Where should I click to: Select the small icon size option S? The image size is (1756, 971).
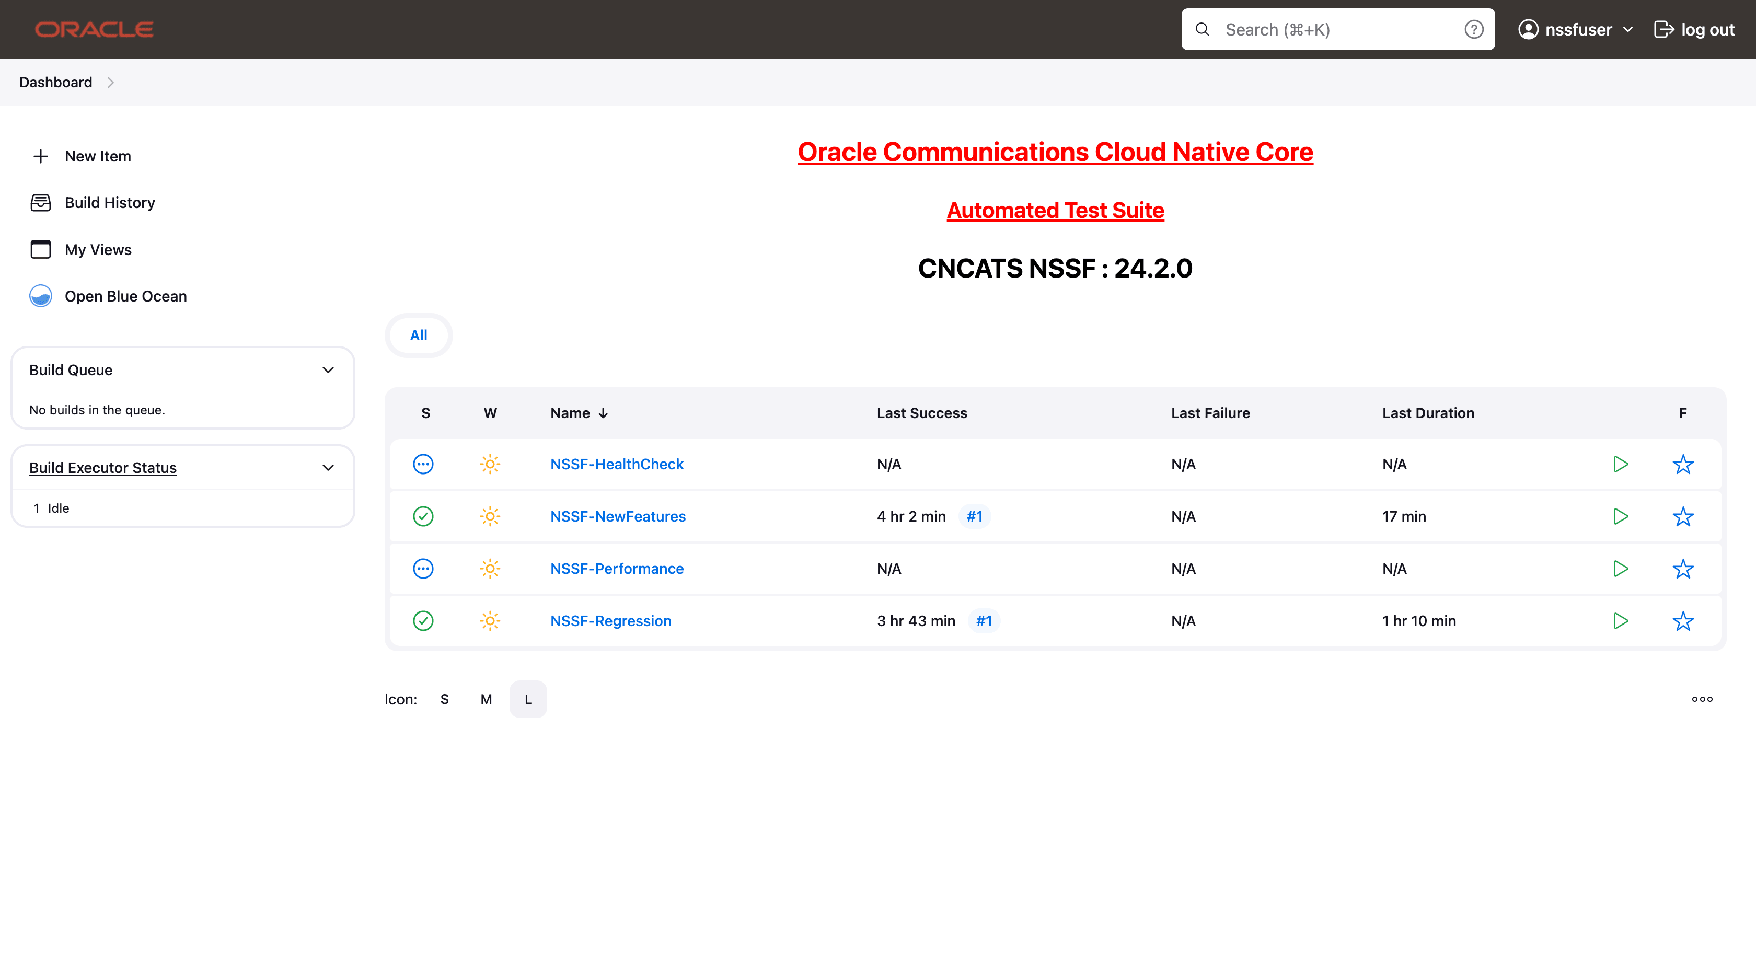(444, 699)
